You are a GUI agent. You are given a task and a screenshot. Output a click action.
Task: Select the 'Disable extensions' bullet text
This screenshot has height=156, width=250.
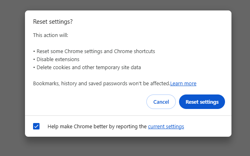tap(58, 60)
